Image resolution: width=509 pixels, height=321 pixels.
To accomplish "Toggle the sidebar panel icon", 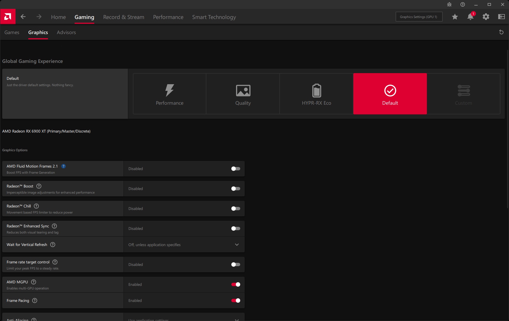I will click(502, 17).
